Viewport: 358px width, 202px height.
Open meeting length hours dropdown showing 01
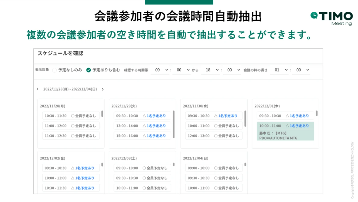[280, 70]
